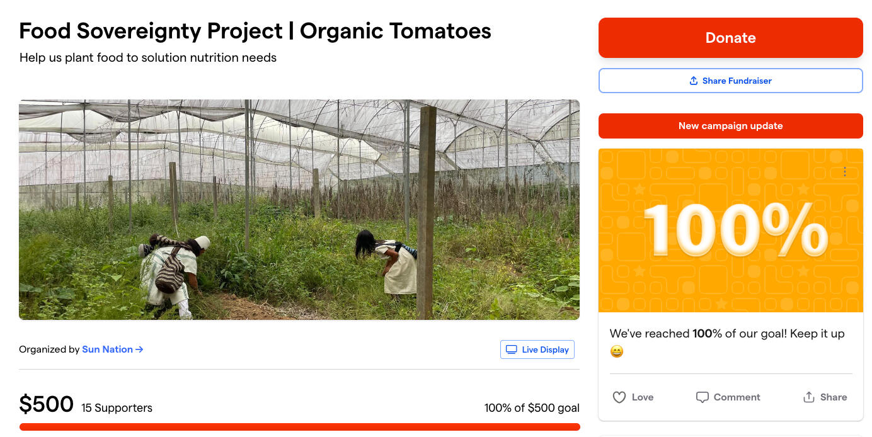Open the greenhouse campaign photo

point(299,210)
